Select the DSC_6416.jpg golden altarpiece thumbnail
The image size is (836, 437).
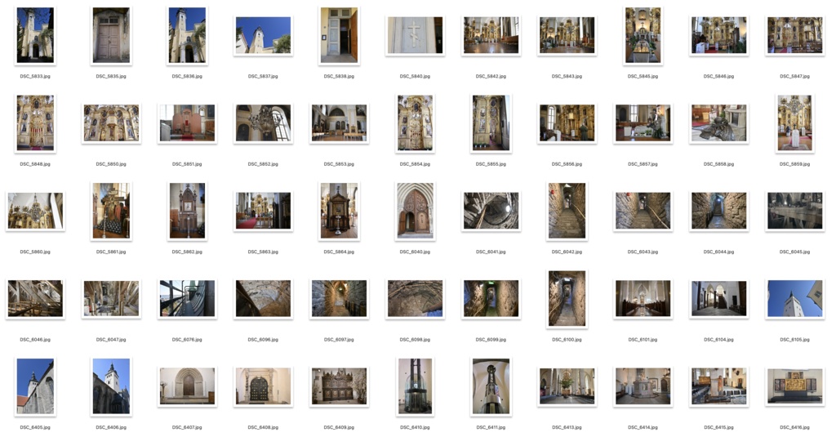point(795,386)
